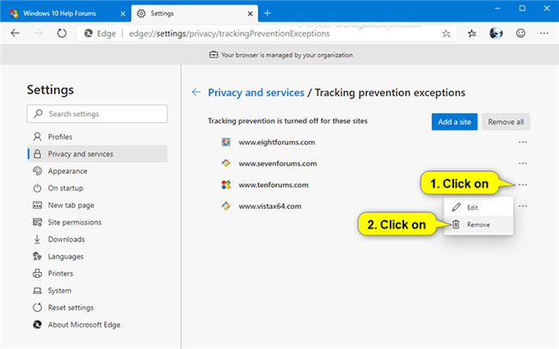Viewport: 559px width, 349px height.
Task: Send feedback with smiley icon
Action: click(520, 34)
